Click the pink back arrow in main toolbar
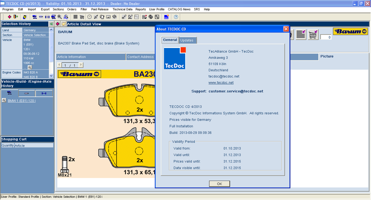 (x=10, y=17)
